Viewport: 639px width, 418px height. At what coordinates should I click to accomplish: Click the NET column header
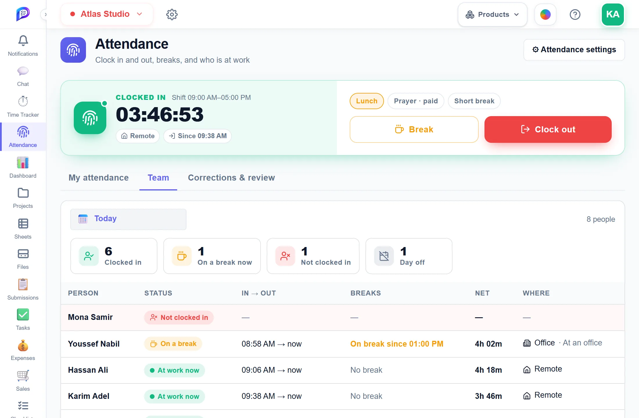pyautogui.click(x=482, y=293)
